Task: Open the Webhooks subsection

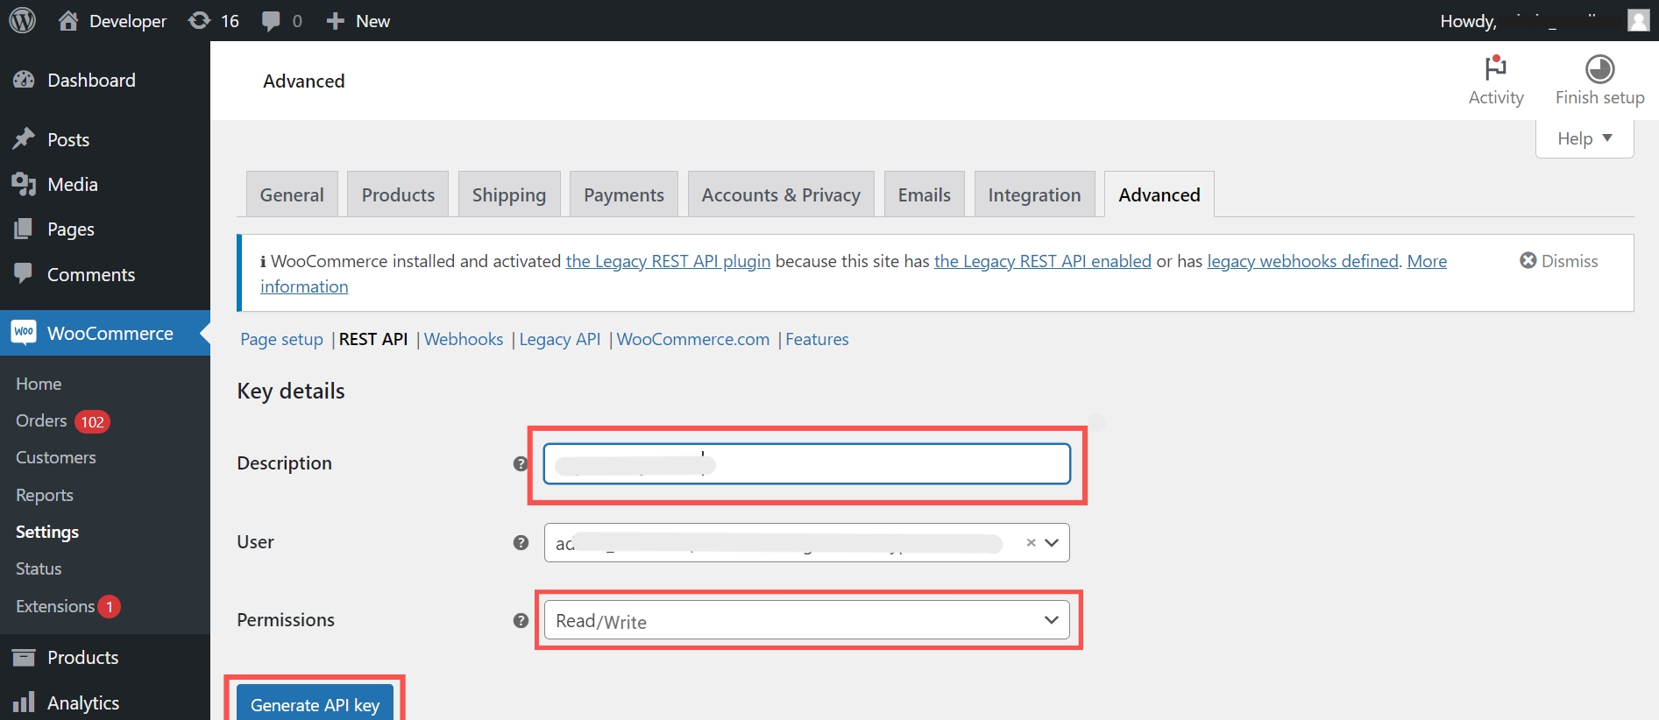Action: coord(464,339)
